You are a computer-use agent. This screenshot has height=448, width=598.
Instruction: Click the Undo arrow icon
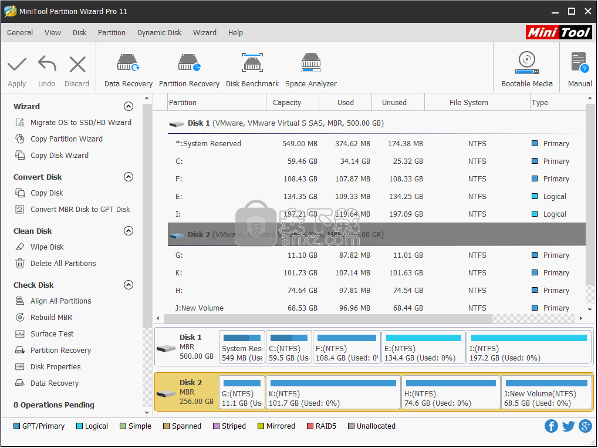point(47,64)
